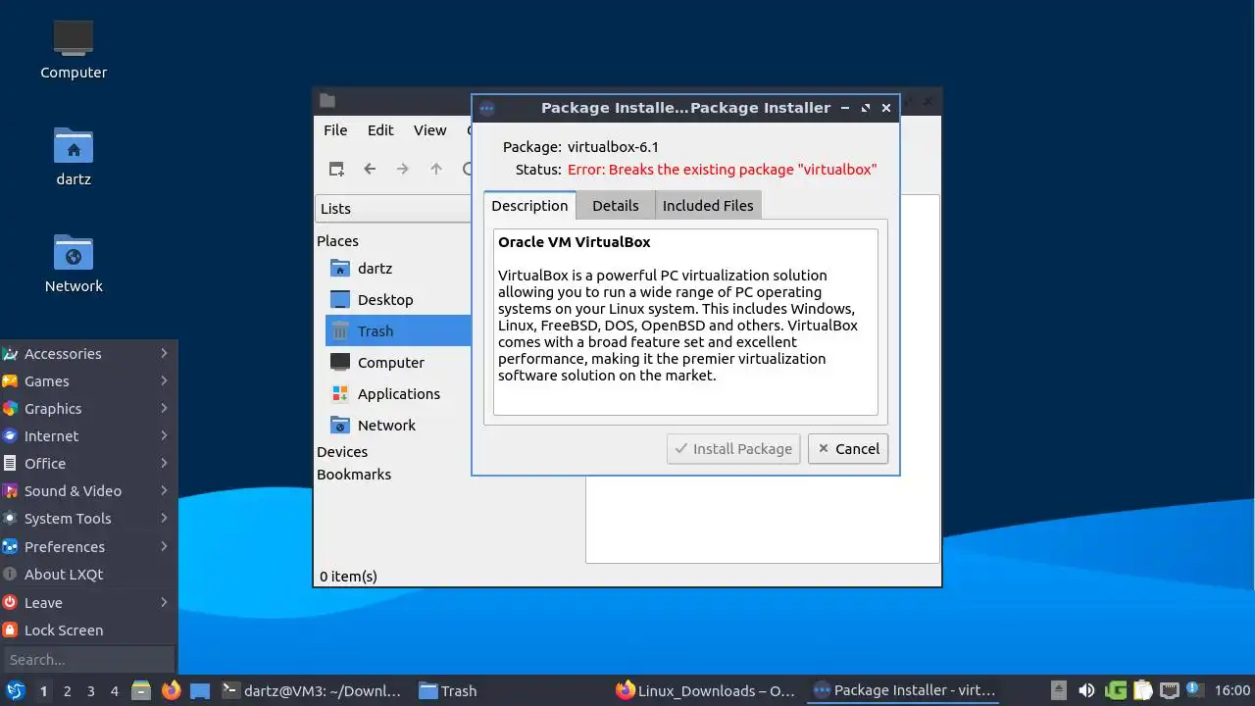The height and width of the screenshot is (706, 1255).
Task: Select the Description tab
Action: [529, 205]
